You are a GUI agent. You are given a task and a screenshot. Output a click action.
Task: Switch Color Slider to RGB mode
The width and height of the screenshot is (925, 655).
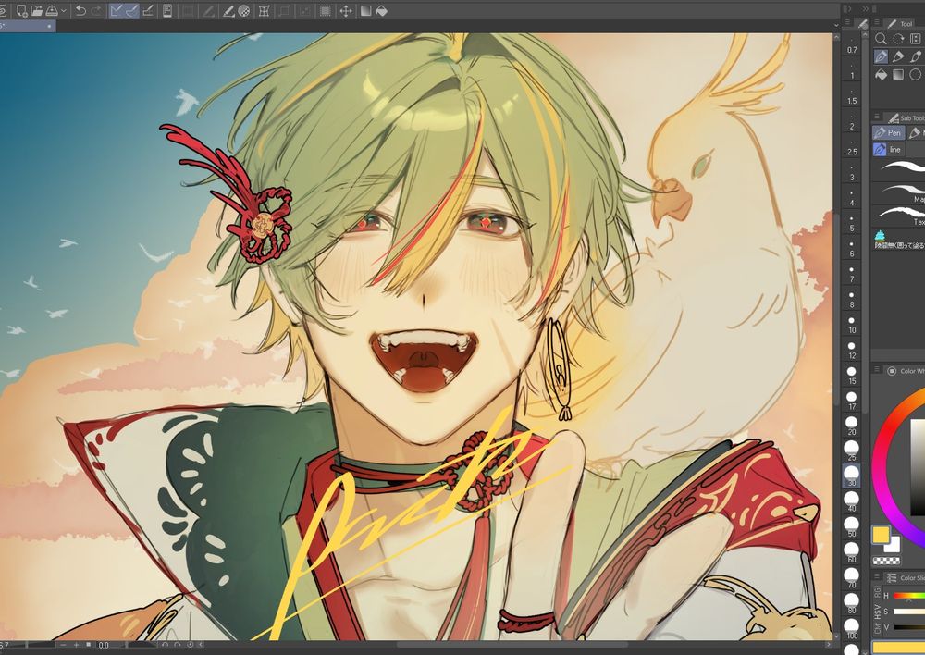pos(877,592)
